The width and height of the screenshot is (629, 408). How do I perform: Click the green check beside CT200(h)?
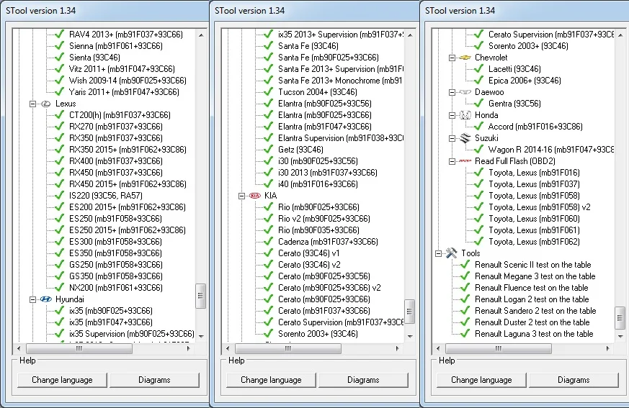59,115
